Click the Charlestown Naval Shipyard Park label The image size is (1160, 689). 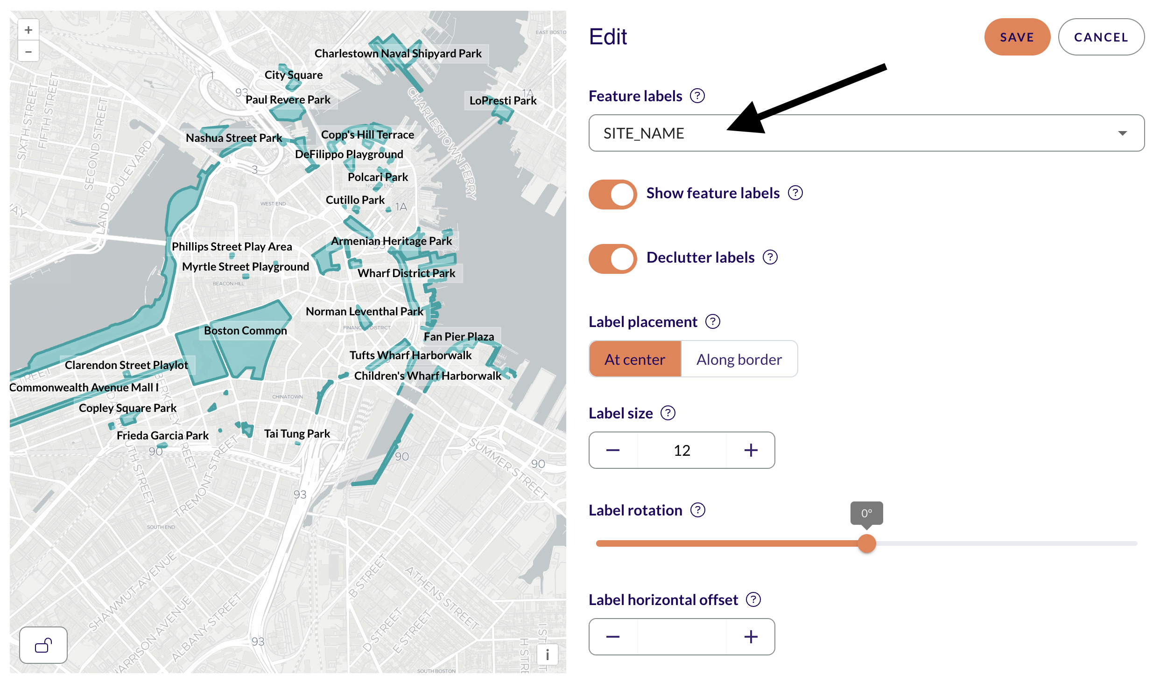pos(398,54)
